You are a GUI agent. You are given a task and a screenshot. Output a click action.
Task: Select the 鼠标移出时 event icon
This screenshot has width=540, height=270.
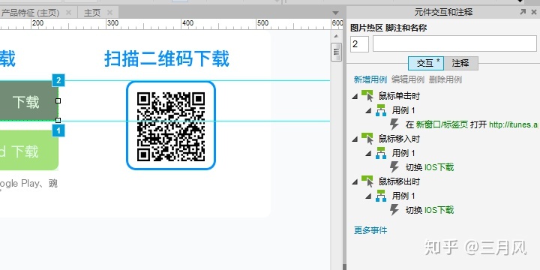click(x=367, y=181)
